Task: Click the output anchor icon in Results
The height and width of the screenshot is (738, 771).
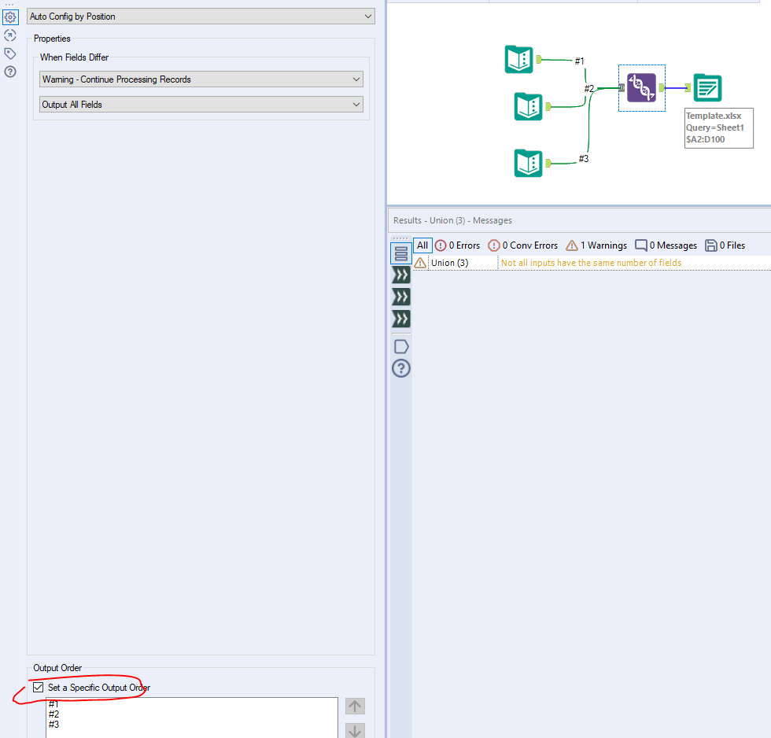Action: point(401,347)
